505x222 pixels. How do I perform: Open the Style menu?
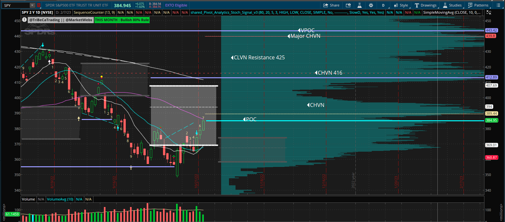[x=401, y=5]
